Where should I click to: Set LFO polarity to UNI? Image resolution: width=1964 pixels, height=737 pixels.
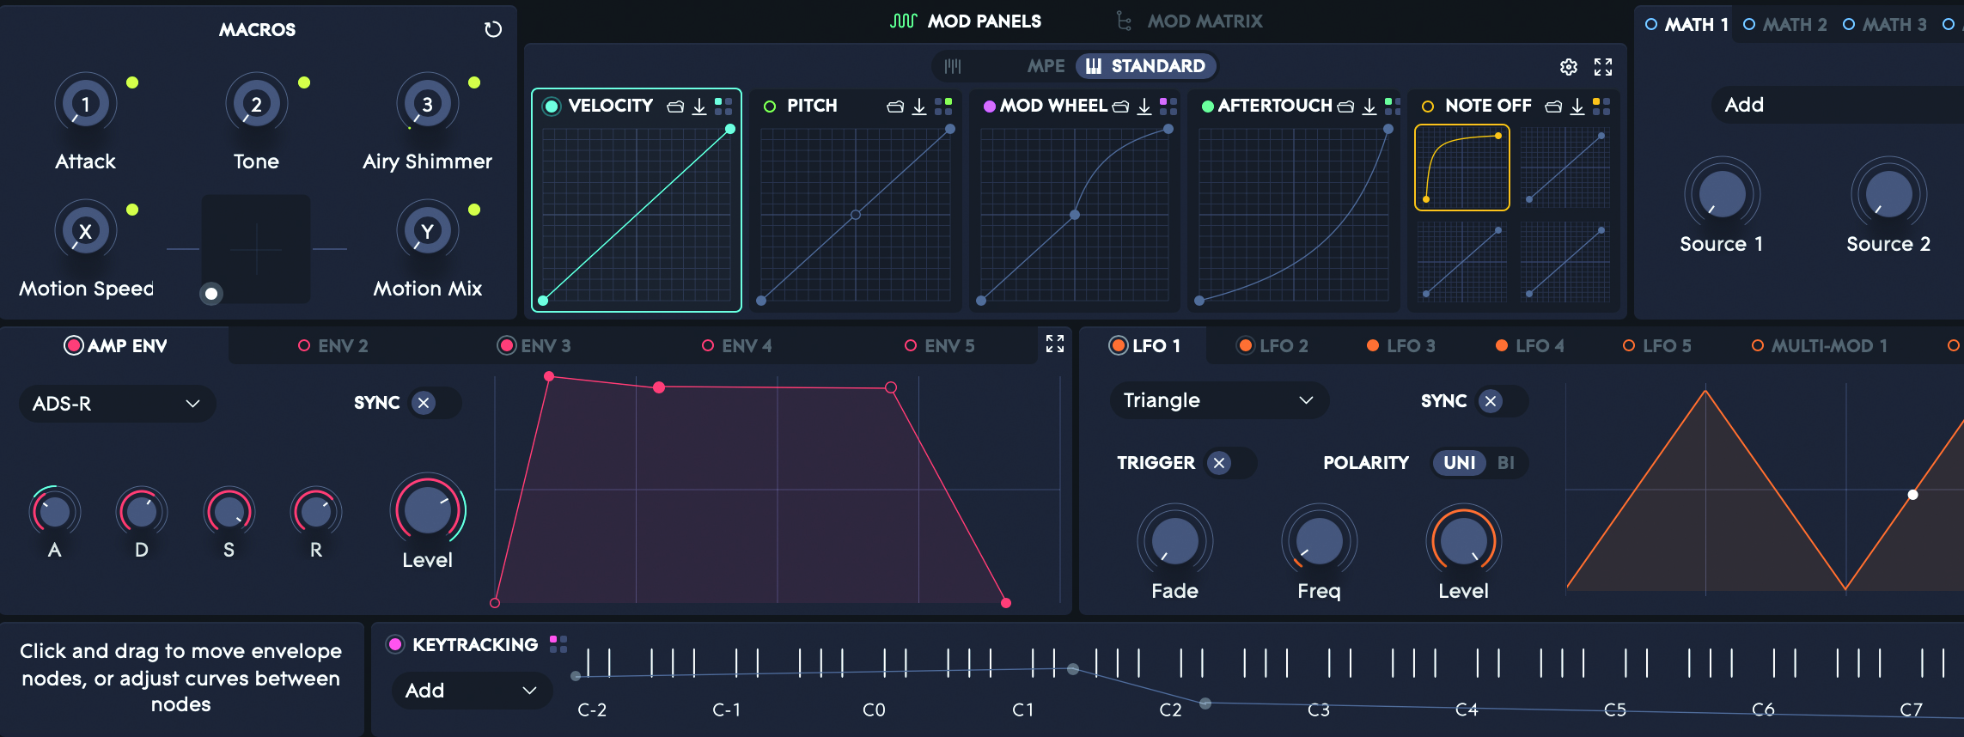(x=1460, y=463)
